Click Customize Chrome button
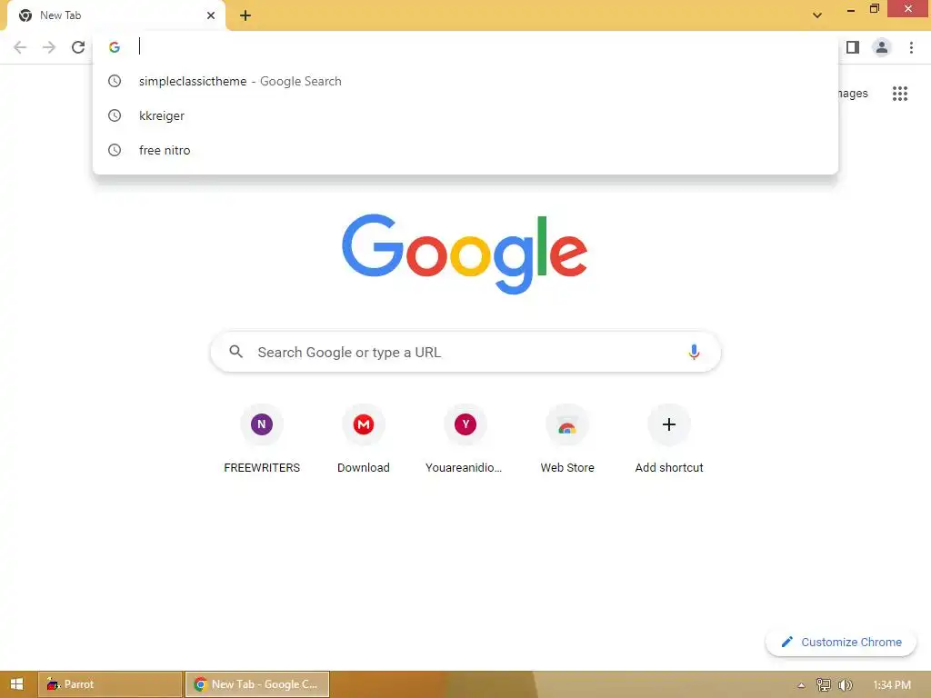The image size is (931, 698). pyautogui.click(x=841, y=643)
